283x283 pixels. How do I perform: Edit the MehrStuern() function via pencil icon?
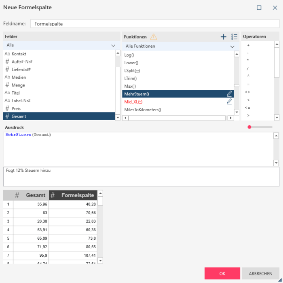tap(230, 94)
